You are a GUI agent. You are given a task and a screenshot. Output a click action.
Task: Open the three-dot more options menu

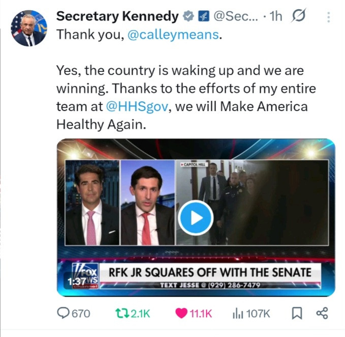pos(328,17)
